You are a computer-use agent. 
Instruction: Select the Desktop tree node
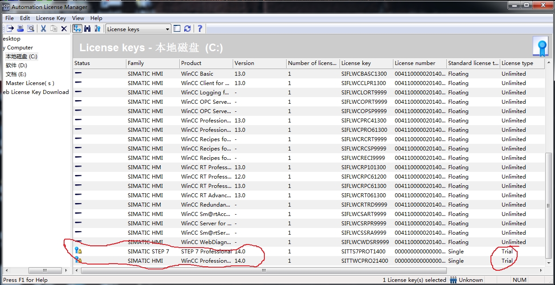click(x=11, y=39)
